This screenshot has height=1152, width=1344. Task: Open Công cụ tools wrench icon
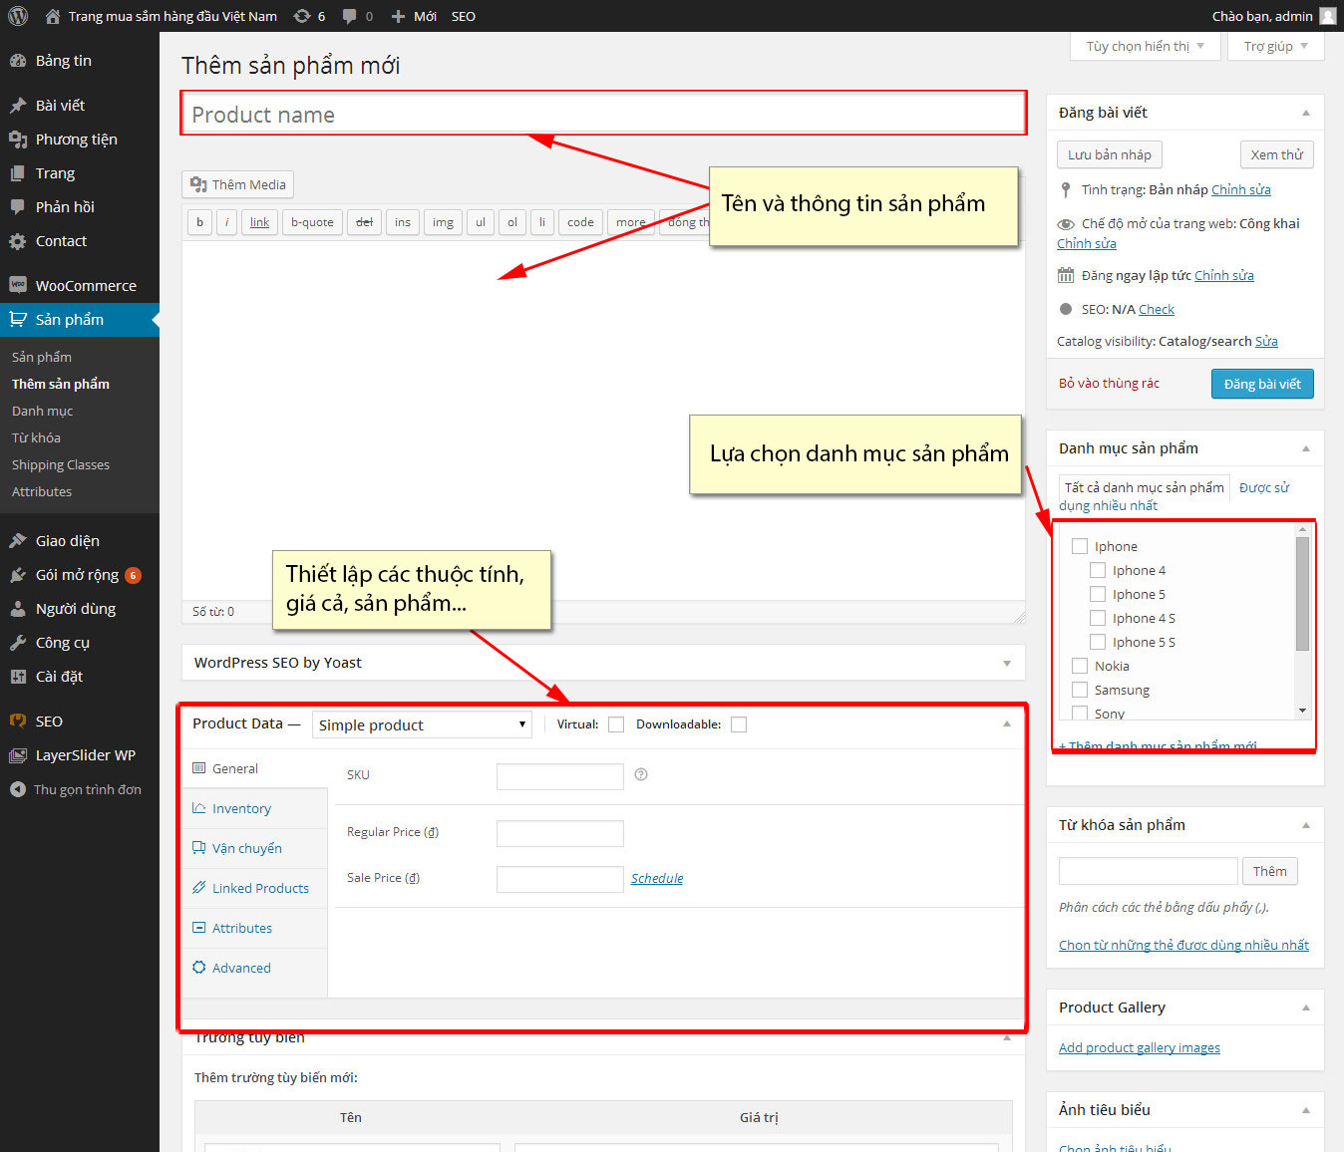pos(18,643)
